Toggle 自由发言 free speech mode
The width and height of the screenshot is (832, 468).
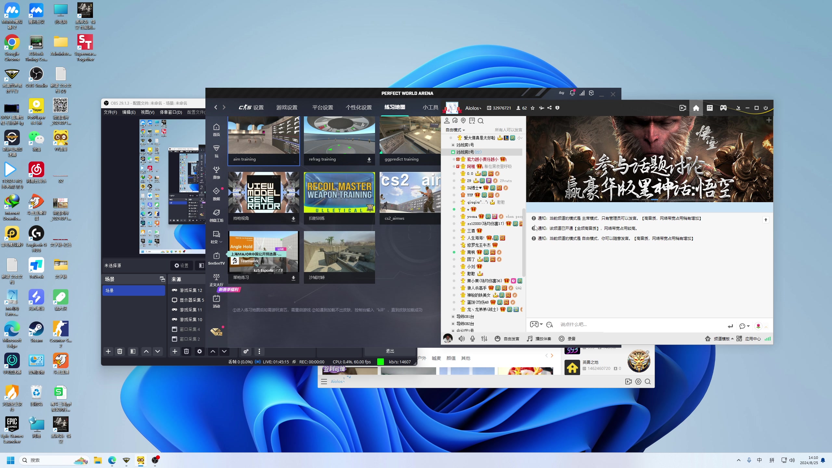pos(507,339)
